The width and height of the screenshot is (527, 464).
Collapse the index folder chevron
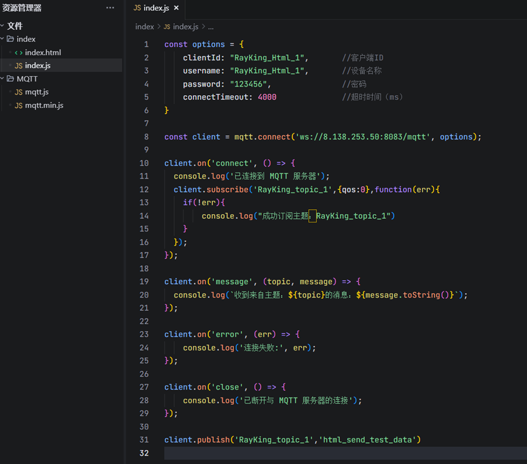(3, 39)
